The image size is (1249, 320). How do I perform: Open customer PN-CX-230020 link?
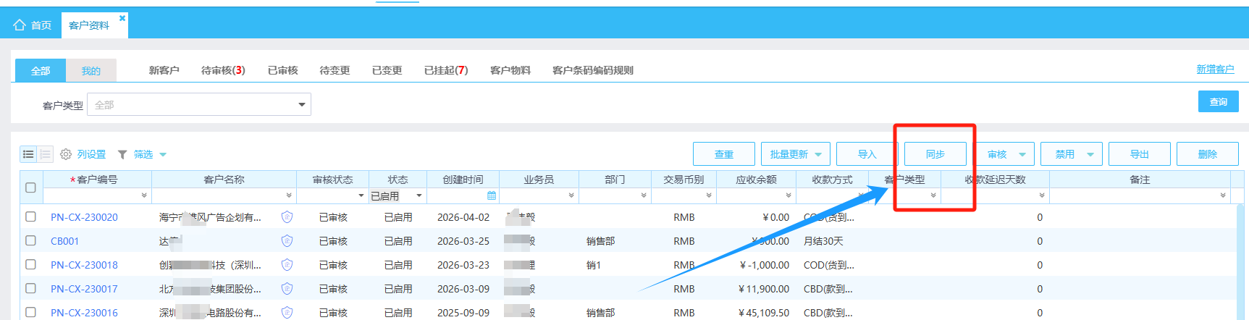click(x=84, y=217)
